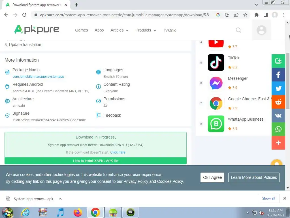290x218 pixels.
Task: Share on WhatsApp via sidebar icon
Action: (278, 129)
